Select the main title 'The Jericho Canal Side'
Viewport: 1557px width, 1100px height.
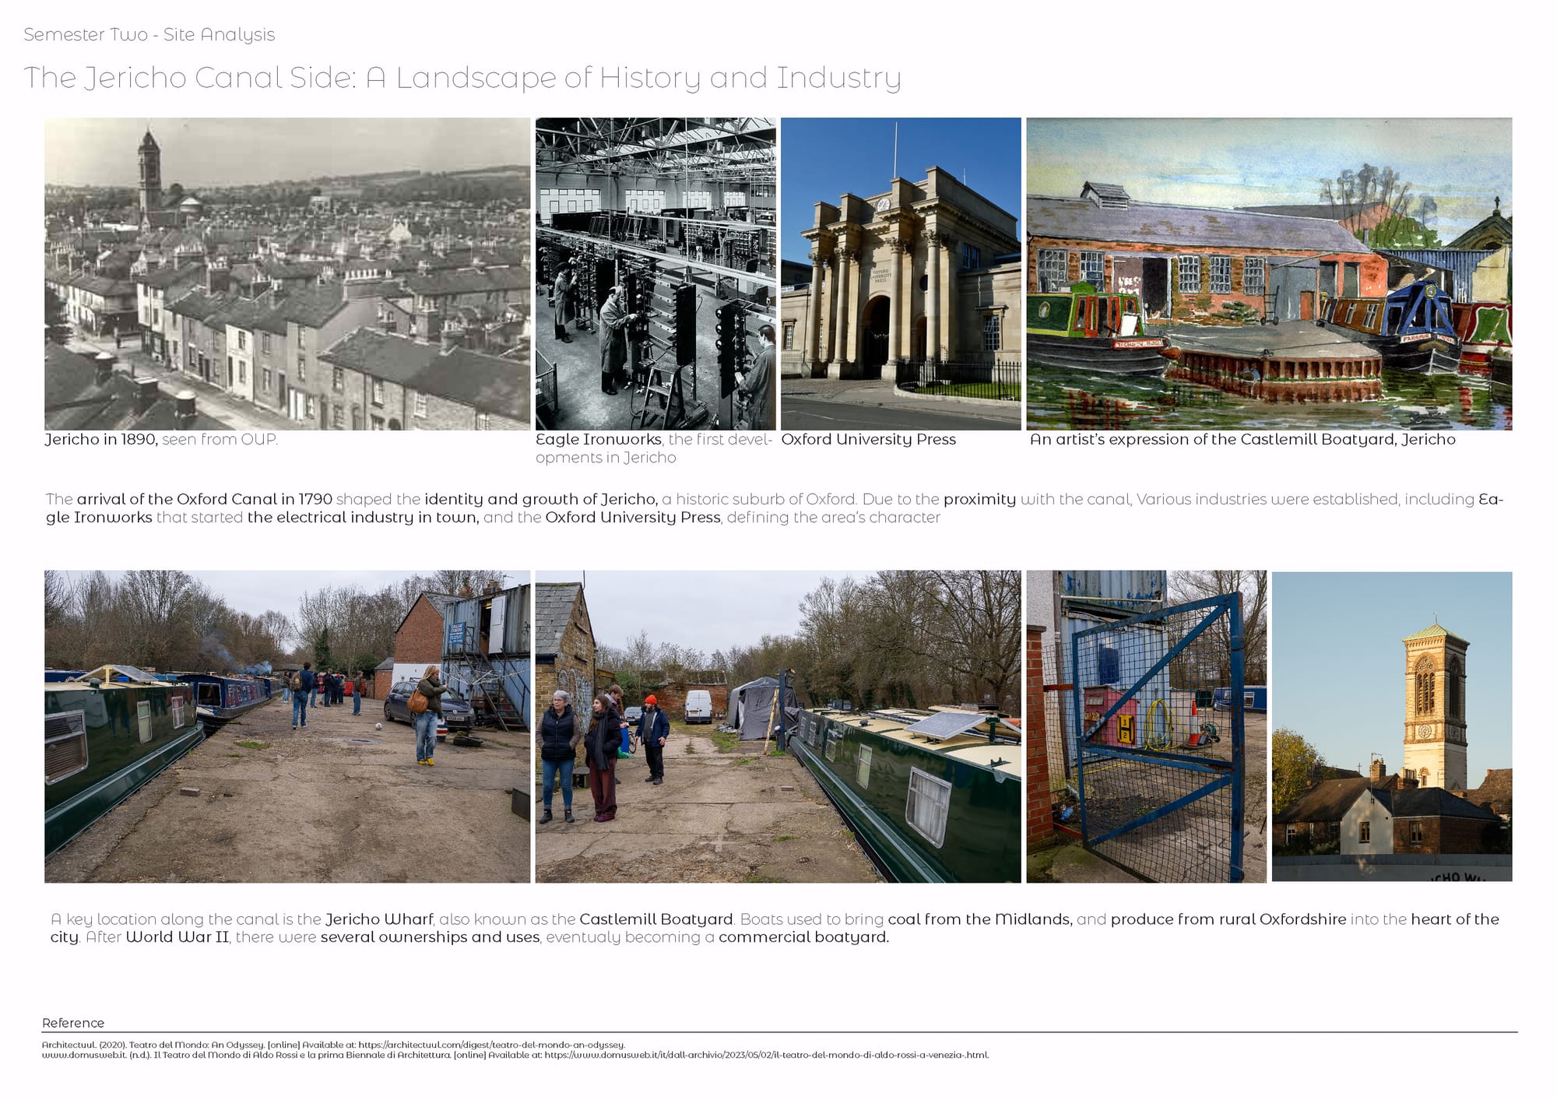pyautogui.click(x=462, y=78)
